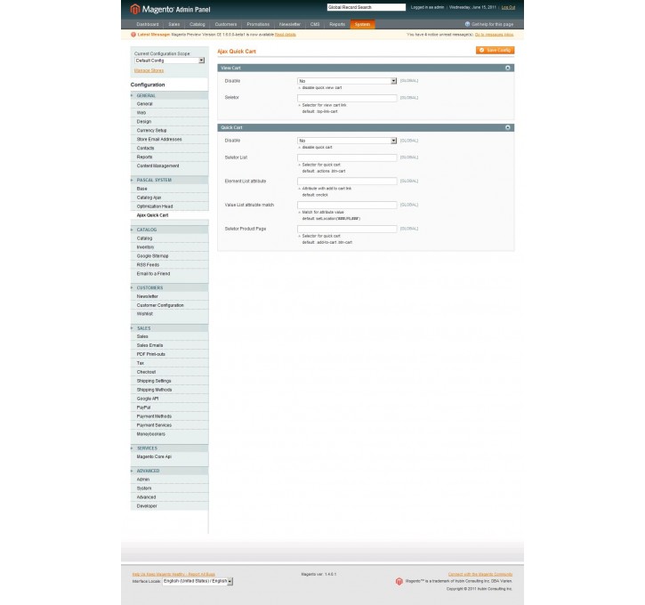Viewport: 645px width, 605px height.
Task: Click the View Cart Selector input field
Action: pos(347,98)
